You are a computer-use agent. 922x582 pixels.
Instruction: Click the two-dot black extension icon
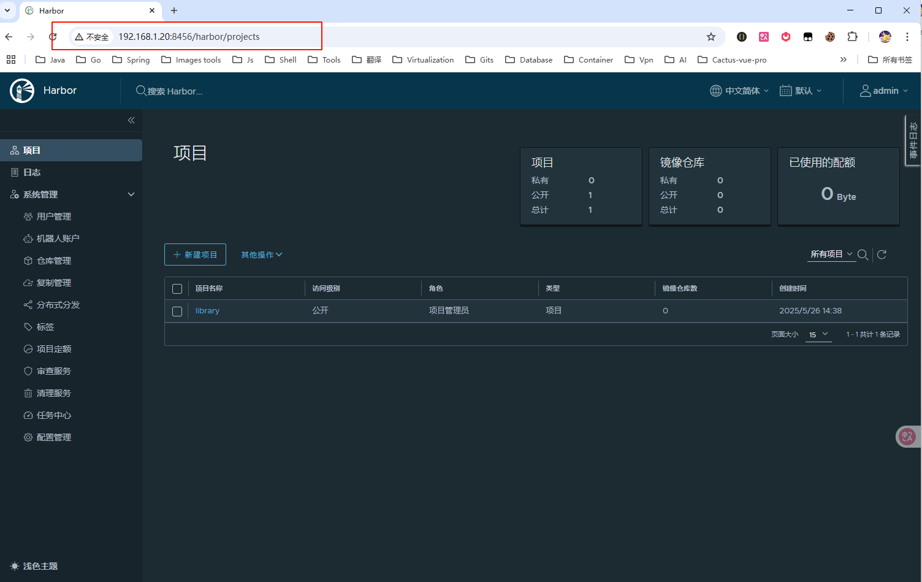[x=808, y=37]
